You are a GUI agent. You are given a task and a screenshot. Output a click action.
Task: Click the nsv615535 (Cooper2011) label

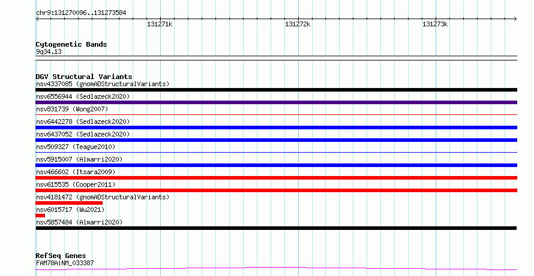point(76,184)
